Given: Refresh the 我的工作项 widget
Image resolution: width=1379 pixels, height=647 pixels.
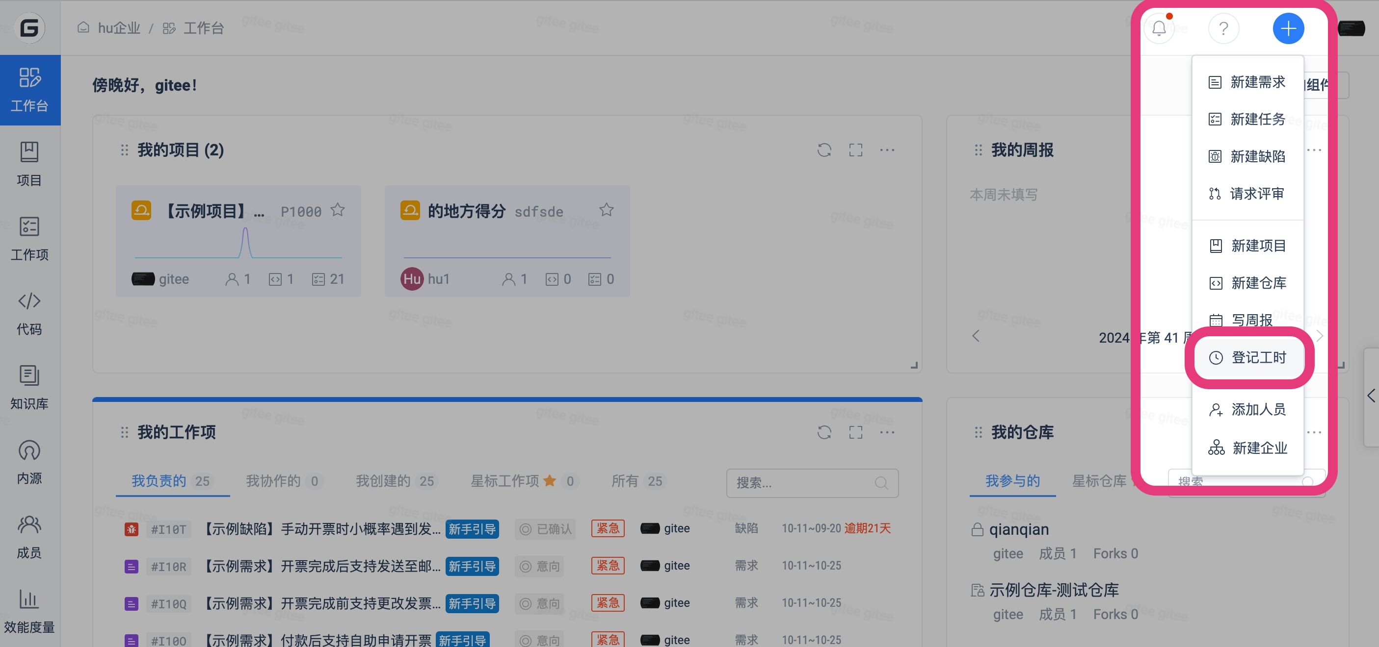Looking at the screenshot, I should coord(824,432).
